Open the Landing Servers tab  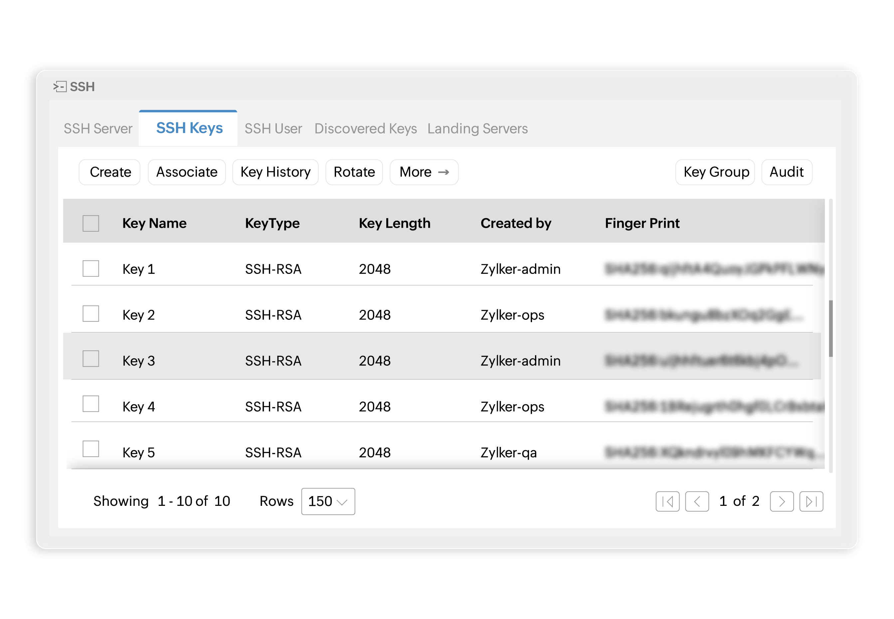(477, 128)
